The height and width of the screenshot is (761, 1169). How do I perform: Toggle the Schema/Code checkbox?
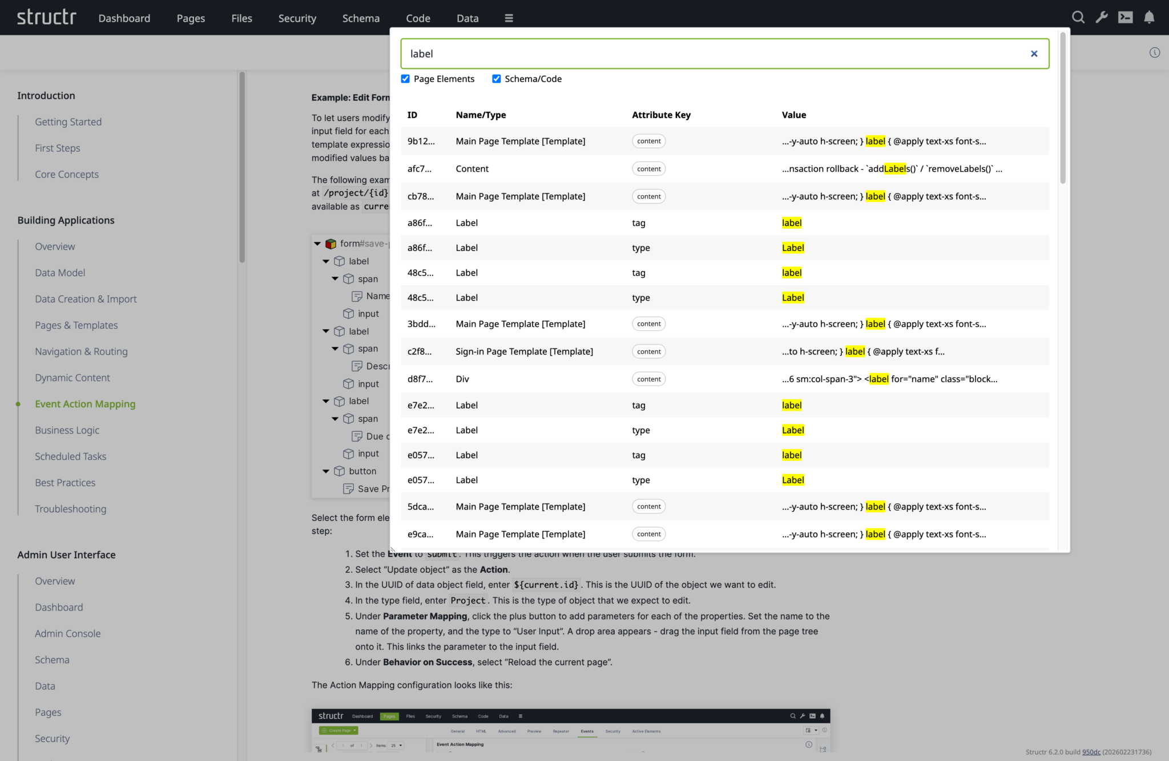(497, 79)
